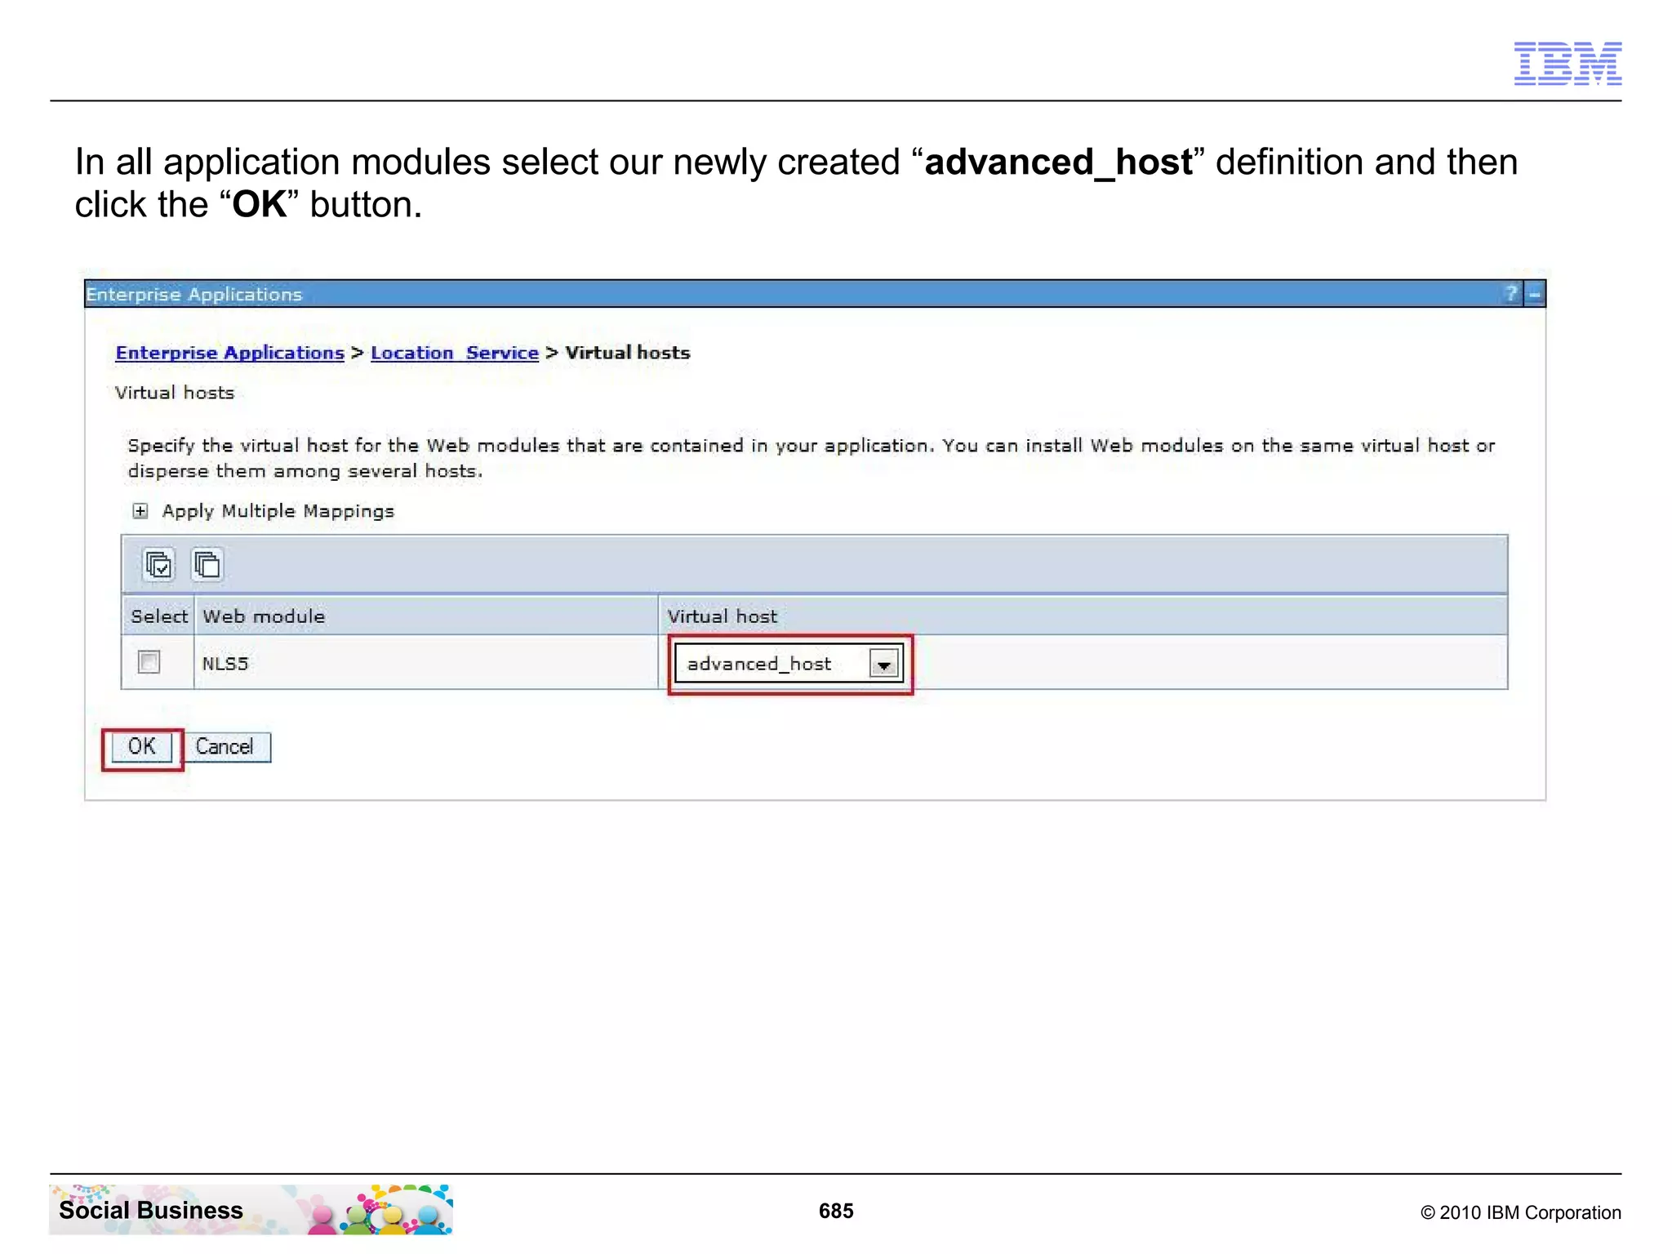Click the Web module column header
Image resolution: width=1672 pixels, height=1254 pixels.
pos(426,616)
